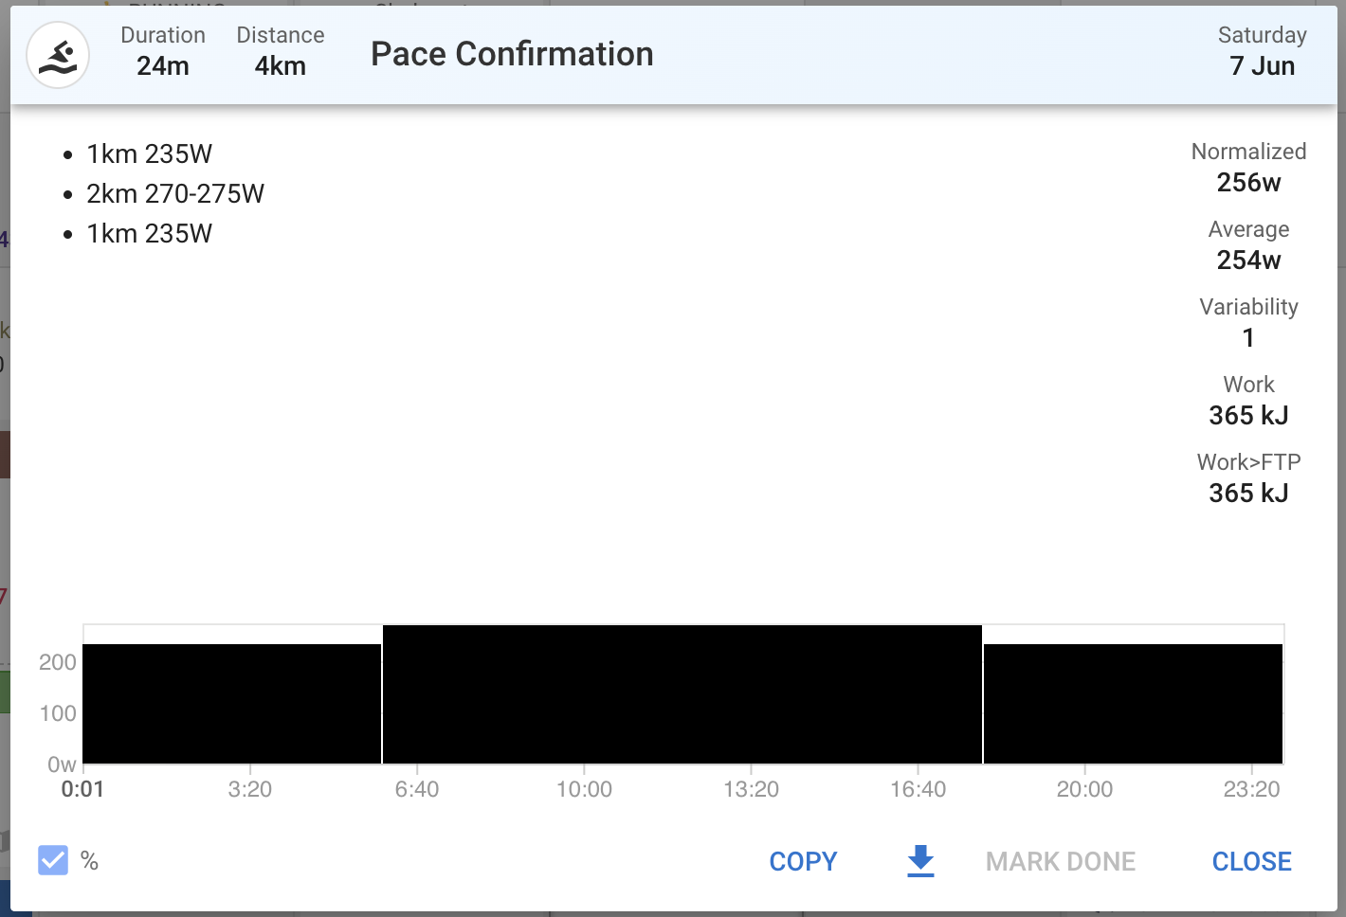
Task: Toggle the percent checkbox
Action: [x=53, y=860]
